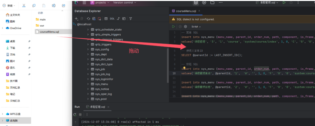Select the sys_dict_data table
Viewport: 315px width, 126px height.
(x=104, y=59)
